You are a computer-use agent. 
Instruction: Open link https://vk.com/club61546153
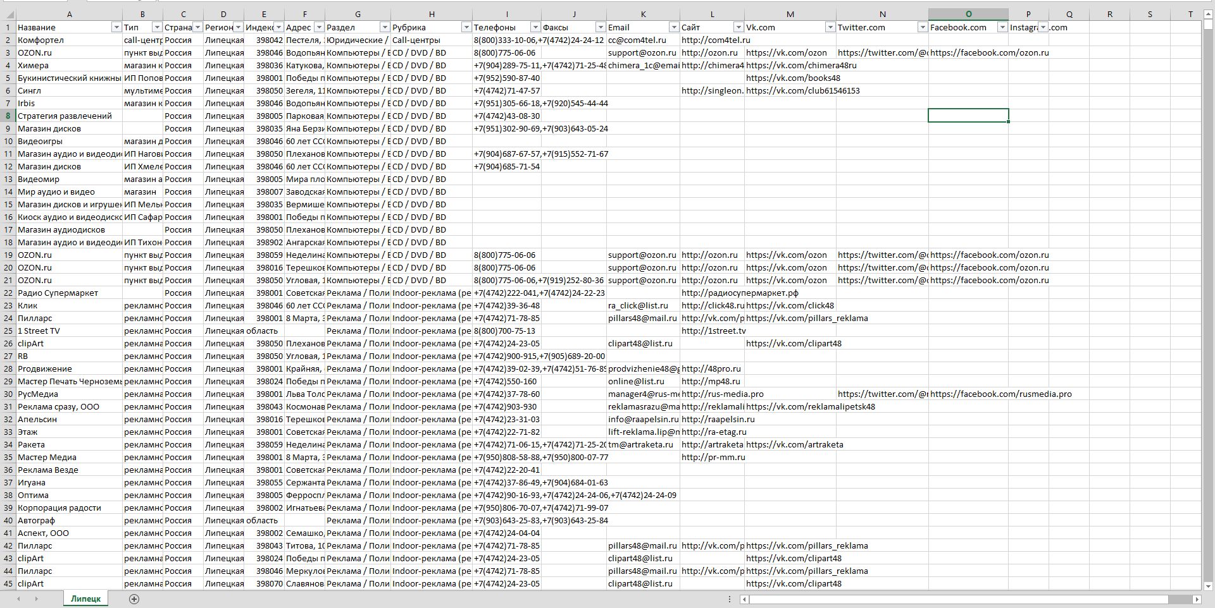pyautogui.click(x=802, y=90)
